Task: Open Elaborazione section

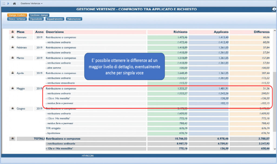Action: tap(74, 19)
